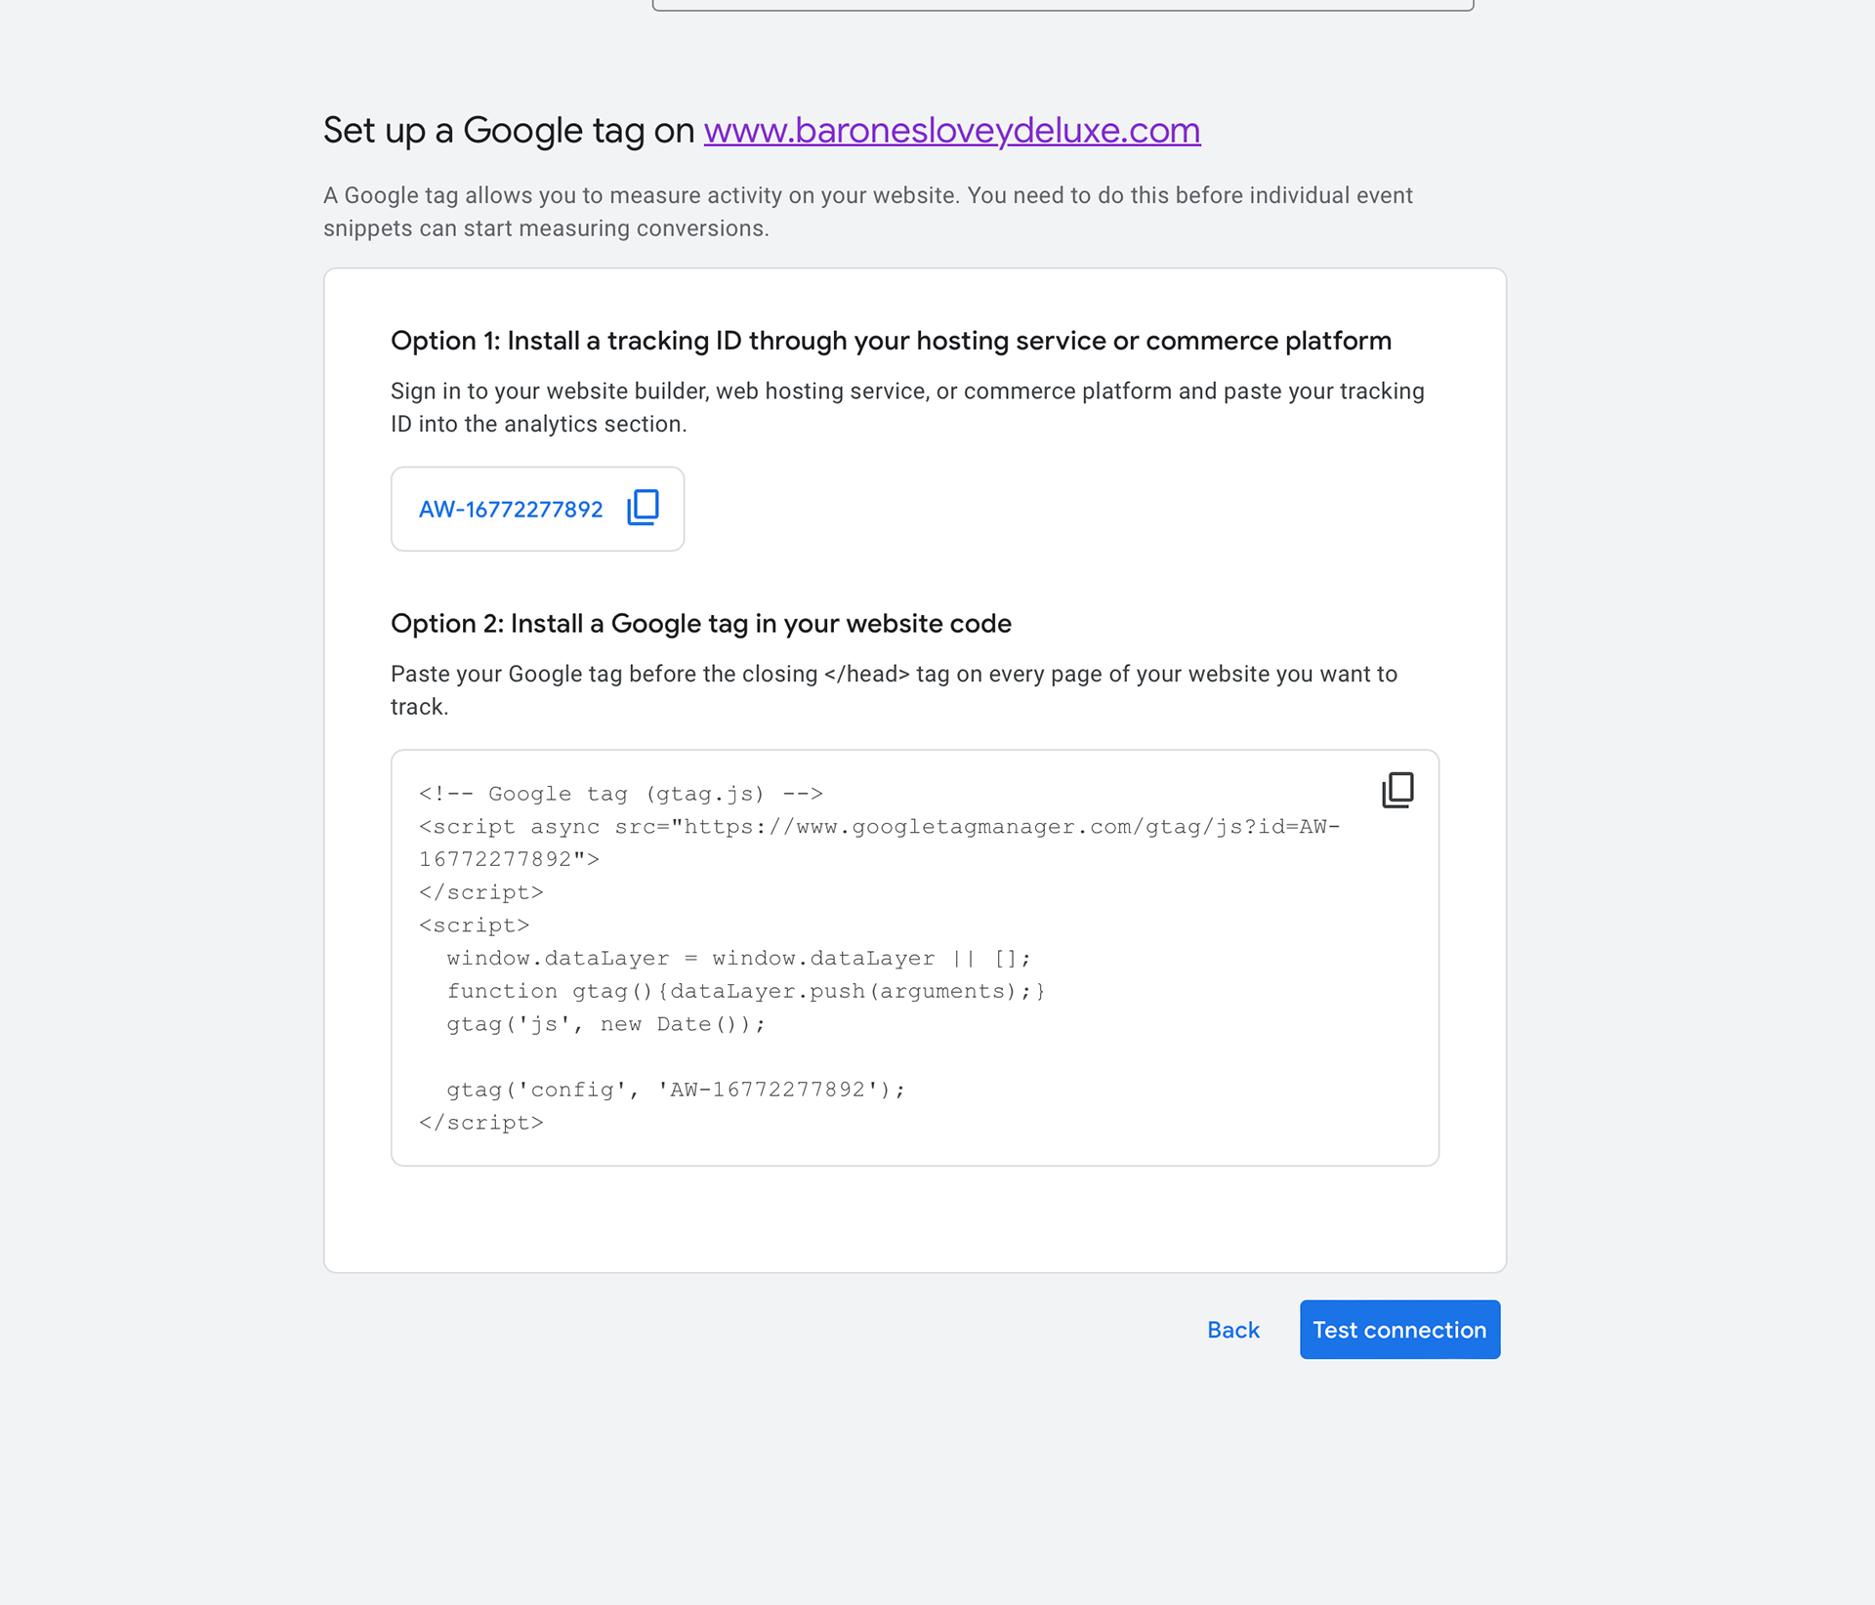Click the Google tag (gtag.js) comment line

[621, 794]
